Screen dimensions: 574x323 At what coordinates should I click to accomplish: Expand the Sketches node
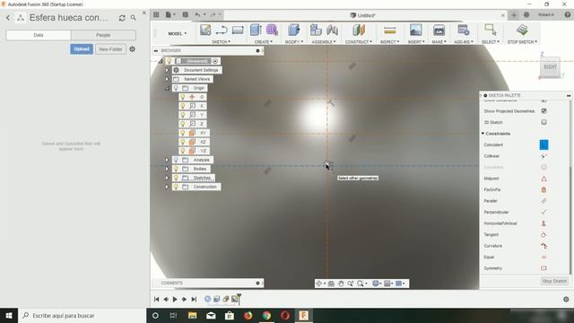click(x=167, y=178)
